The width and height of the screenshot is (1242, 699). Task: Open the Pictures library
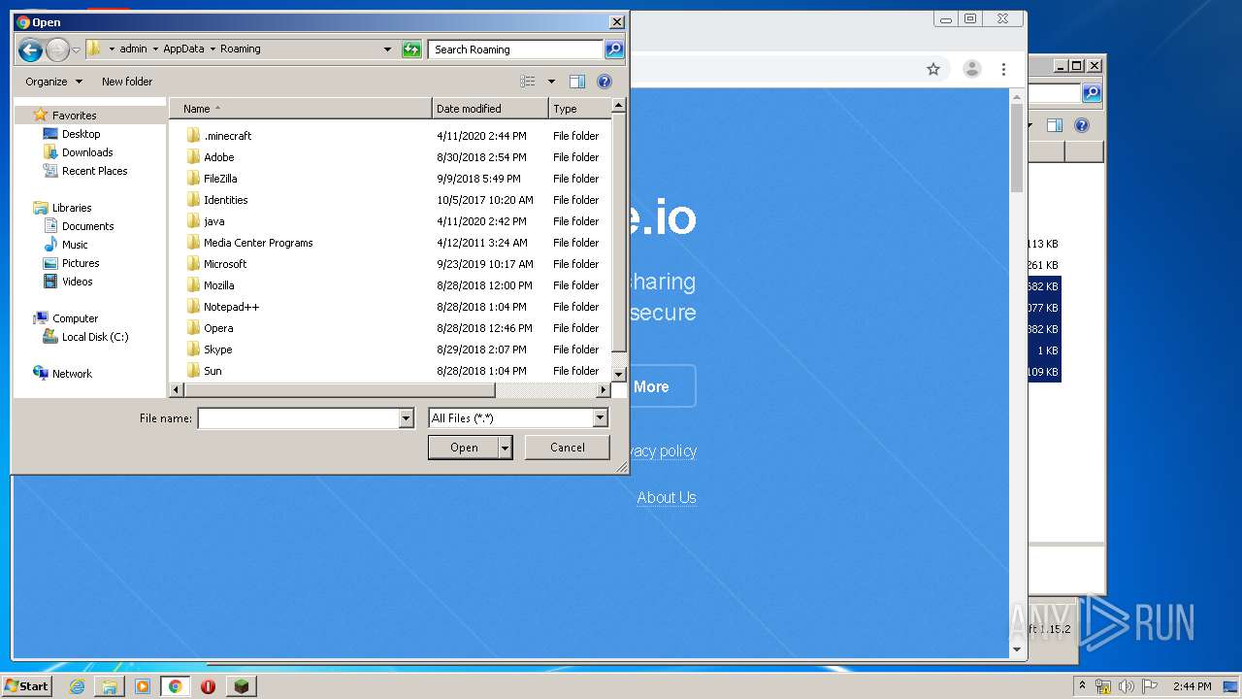[81, 263]
